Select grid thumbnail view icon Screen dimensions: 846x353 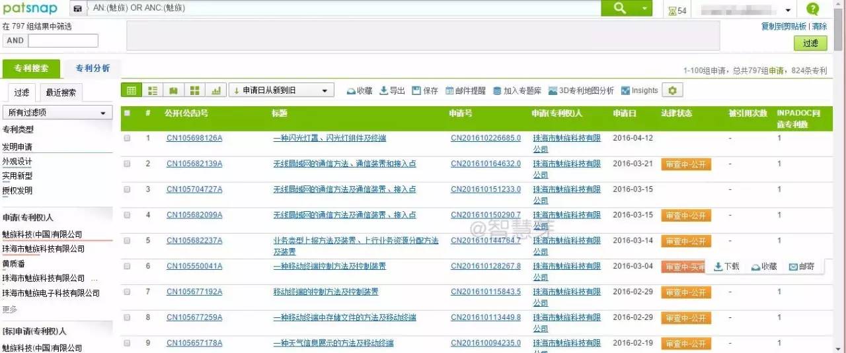pyautogui.click(x=194, y=90)
